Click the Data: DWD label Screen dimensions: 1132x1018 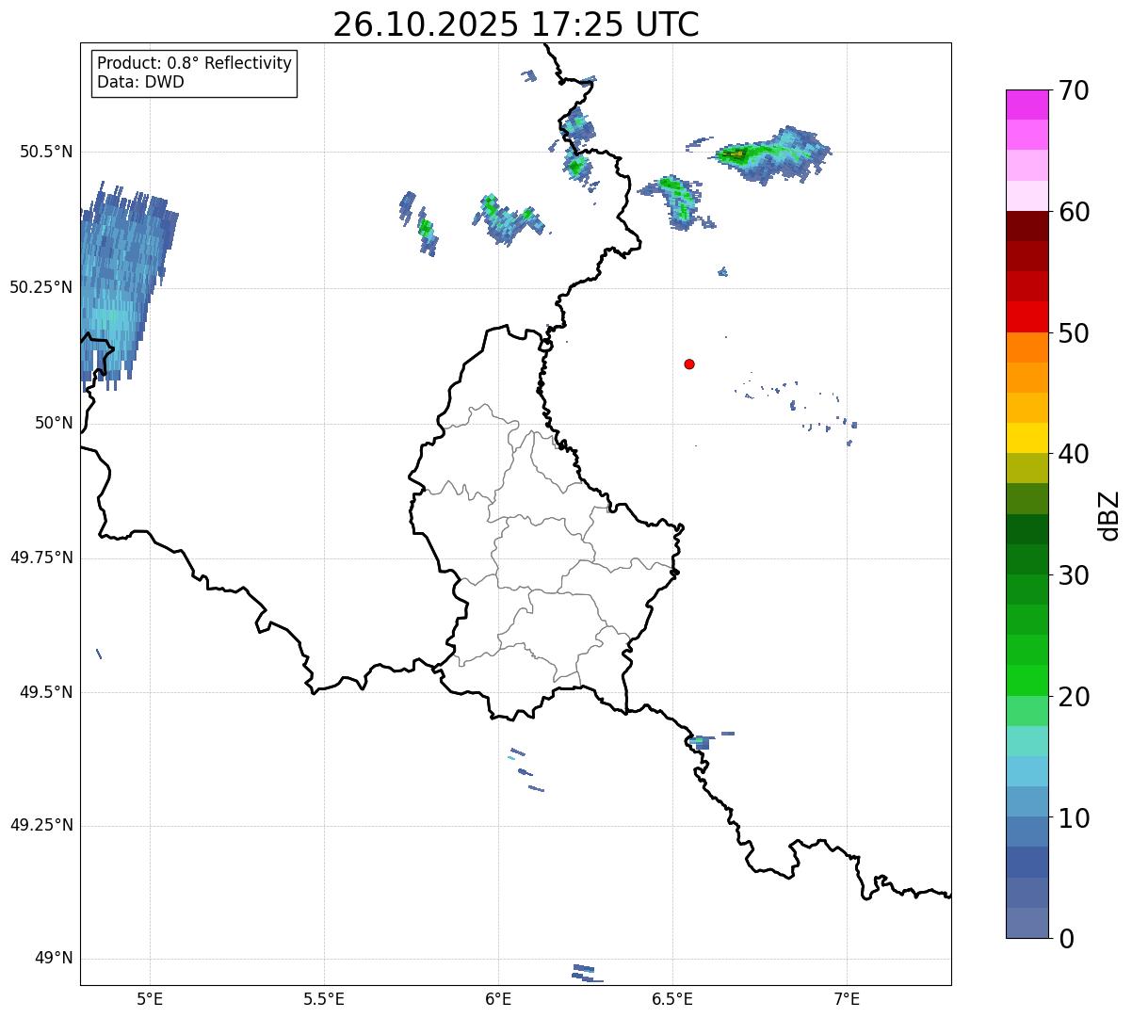tap(140, 82)
